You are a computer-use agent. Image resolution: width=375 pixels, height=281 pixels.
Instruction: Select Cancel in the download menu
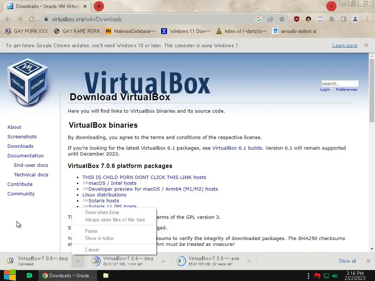[x=92, y=250]
